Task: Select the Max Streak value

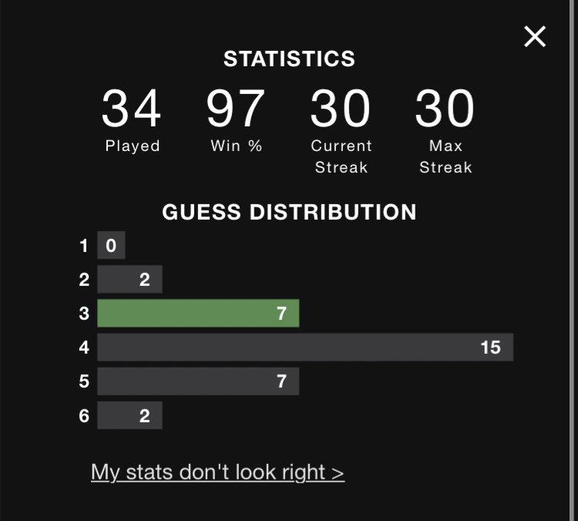Action: [445, 109]
